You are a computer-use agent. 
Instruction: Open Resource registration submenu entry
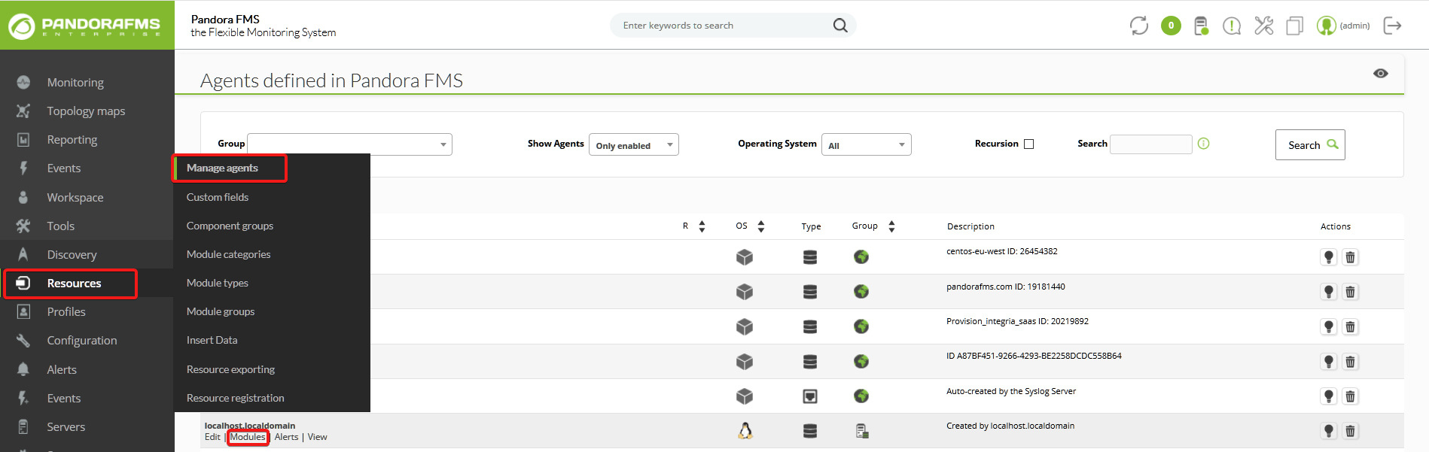pos(235,398)
